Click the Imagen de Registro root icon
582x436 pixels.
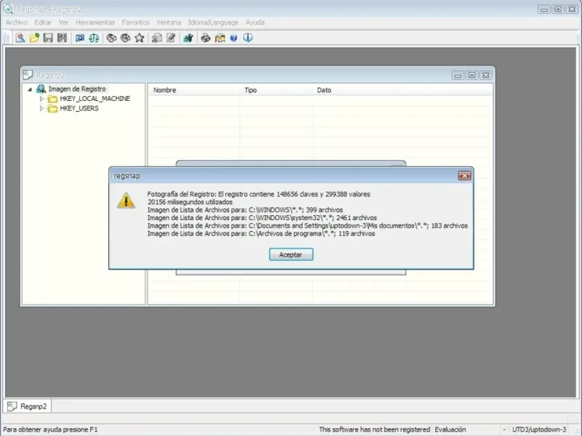pos(41,89)
